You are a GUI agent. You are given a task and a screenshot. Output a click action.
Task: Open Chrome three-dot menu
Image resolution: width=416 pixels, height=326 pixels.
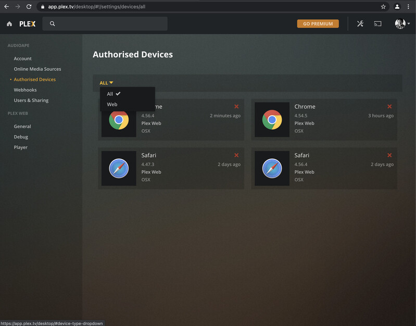tap(408, 7)
